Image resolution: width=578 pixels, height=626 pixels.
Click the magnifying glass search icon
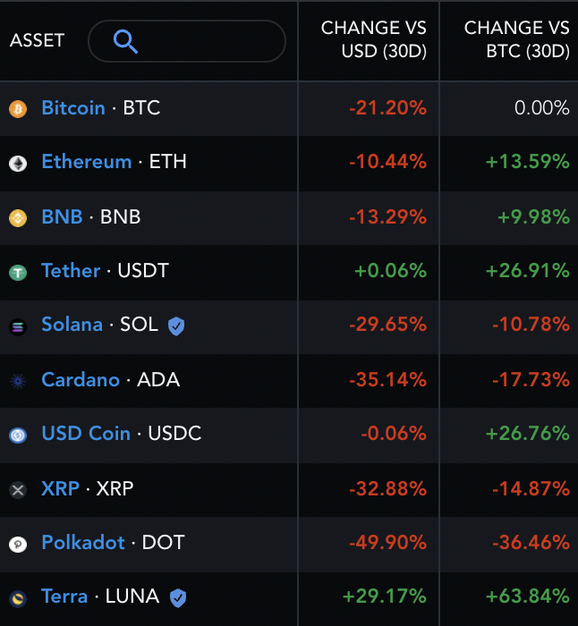pos(125,41)
